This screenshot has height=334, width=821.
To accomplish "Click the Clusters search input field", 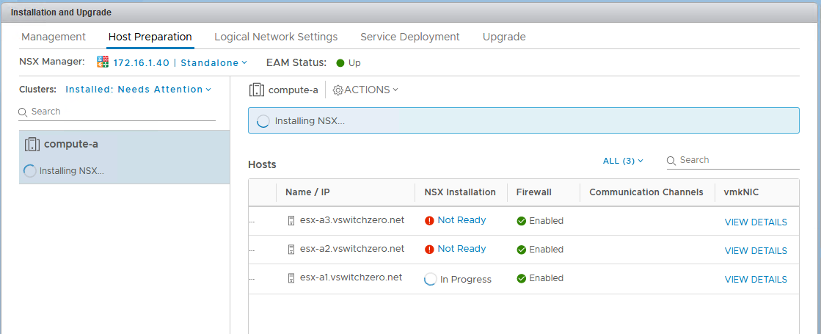I will tap(121, 112).
